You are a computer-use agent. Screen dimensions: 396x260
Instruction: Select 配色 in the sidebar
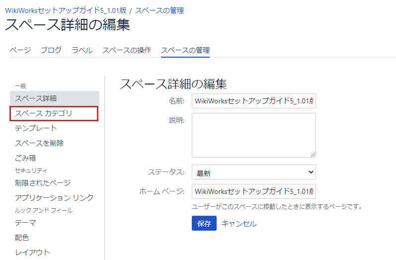pyautogui.click(x=22, y=238)
